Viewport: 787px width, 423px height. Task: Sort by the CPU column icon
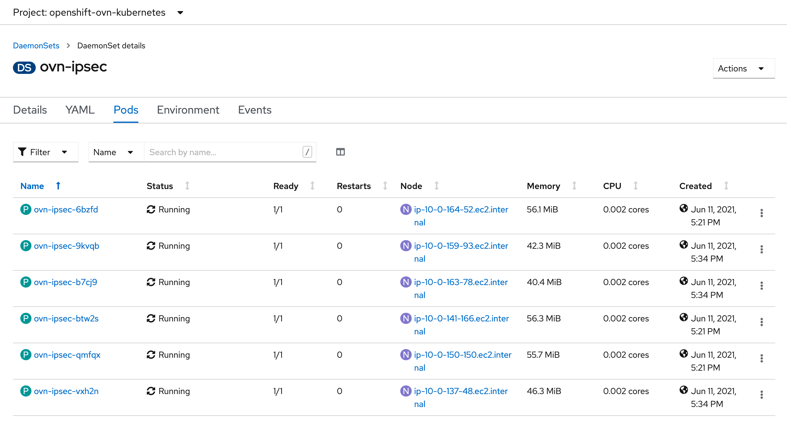pos(635,186)
